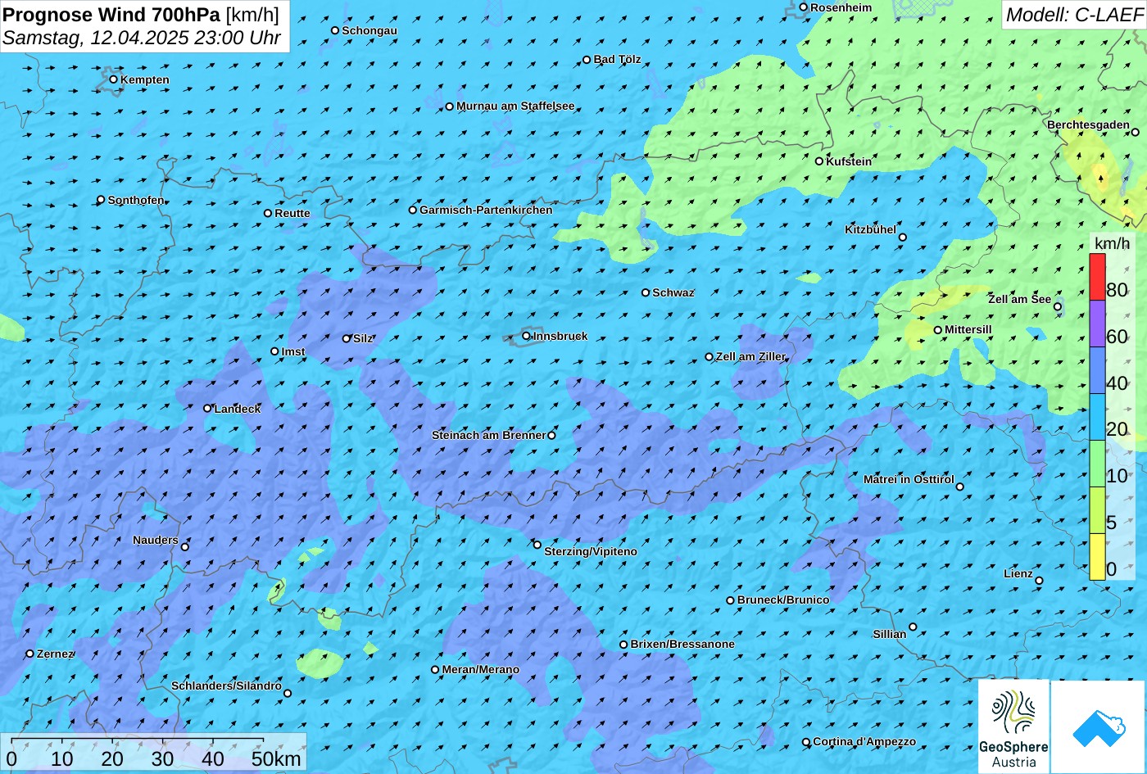
Task: Select the red 80 km/h legend color
Action: coord(1097,277)
